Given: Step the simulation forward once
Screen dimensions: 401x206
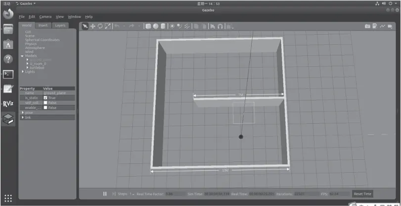Looking at the screenshot, I should pos(114,194).
